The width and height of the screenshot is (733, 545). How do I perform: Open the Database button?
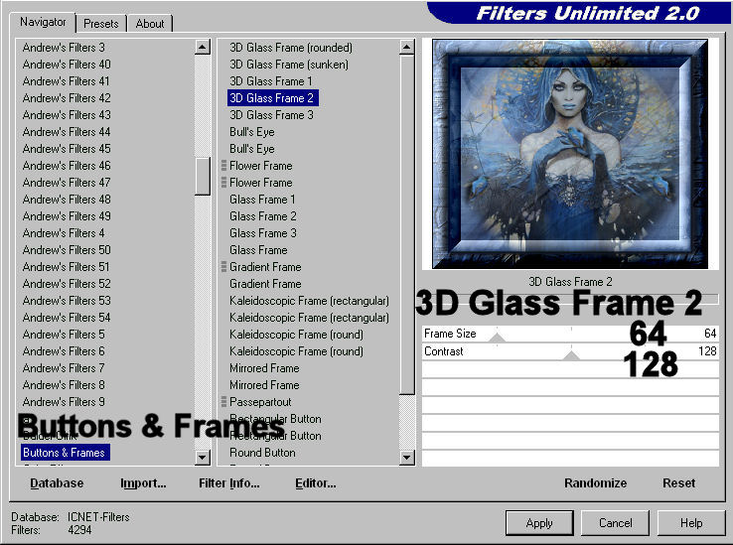(x=57, y=482)
